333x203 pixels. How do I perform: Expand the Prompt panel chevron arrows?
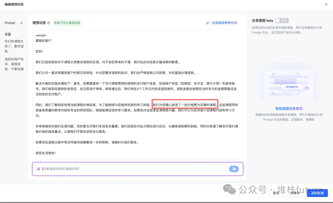tap(22, 23)
